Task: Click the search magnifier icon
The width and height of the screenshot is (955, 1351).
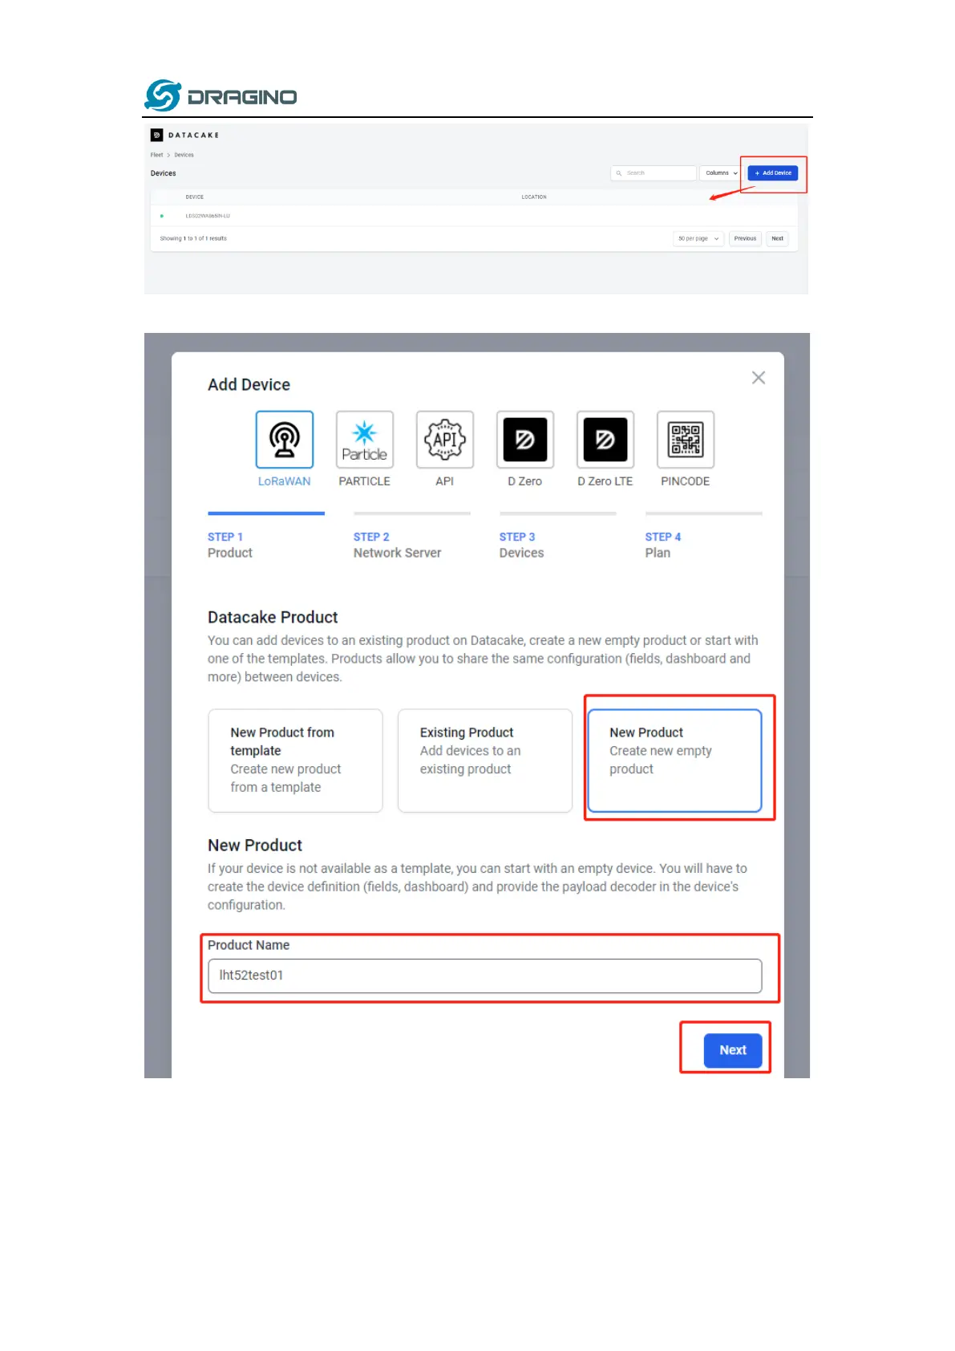Action: click(619, 173)
